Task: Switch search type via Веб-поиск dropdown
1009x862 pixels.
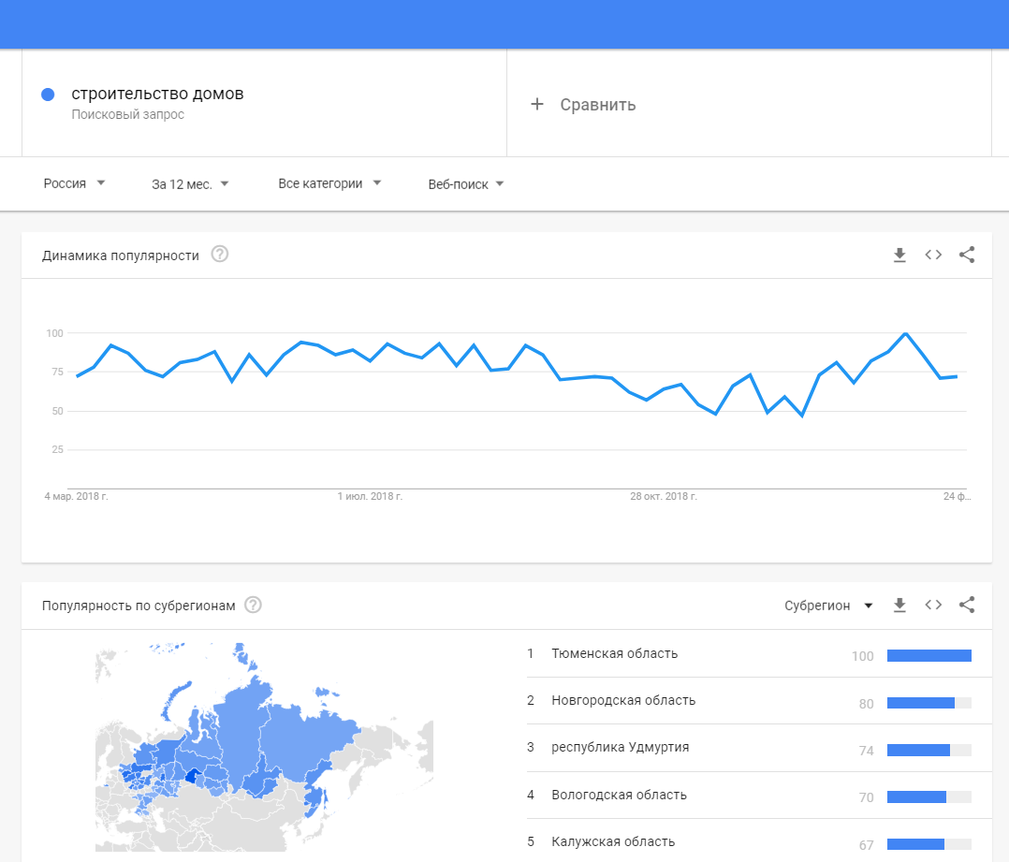Action: (x=466, y=183)
